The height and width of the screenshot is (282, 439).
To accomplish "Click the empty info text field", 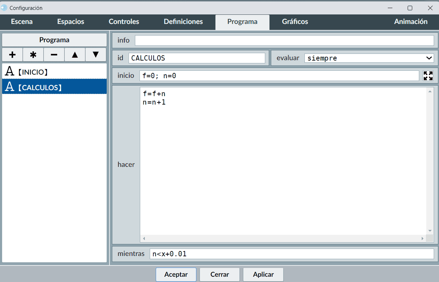I will (284, 40).
